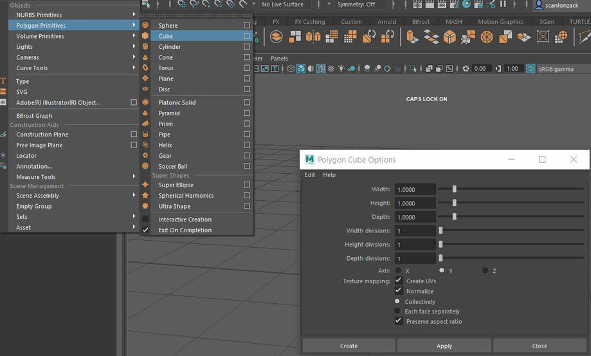Click the smooth shade all cube icon
The height and width of the screenshot is (356, 591).
(x=301, y=69)
